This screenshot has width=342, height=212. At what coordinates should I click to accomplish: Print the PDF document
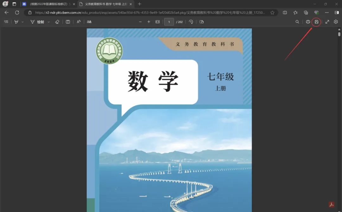pyautogui.click(x=308, y=22)
